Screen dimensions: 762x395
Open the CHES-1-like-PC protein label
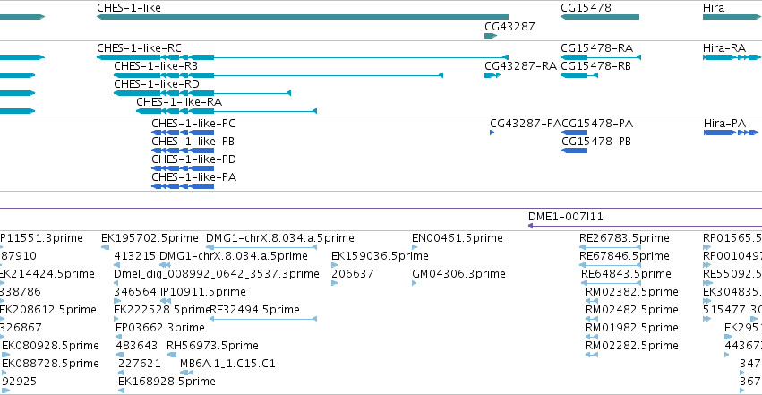[x=193, y=124]
